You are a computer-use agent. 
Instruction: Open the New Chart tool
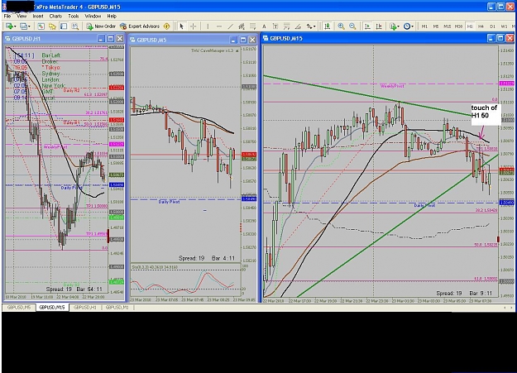coord(9,26)
